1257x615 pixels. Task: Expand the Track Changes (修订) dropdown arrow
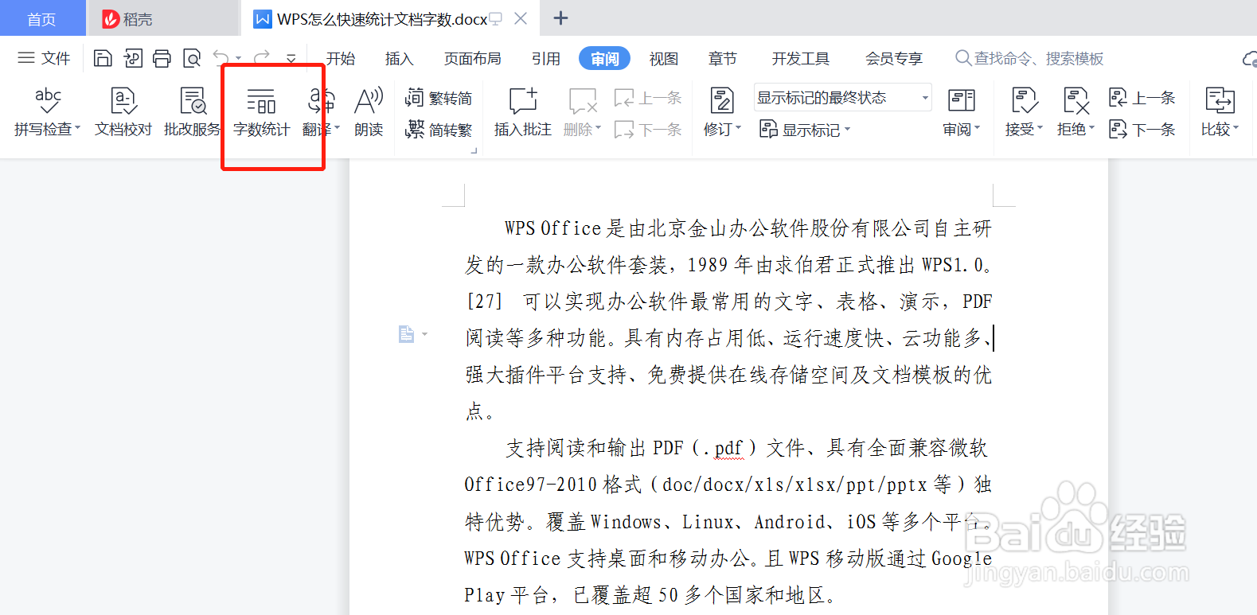click(x=738, y=128)
